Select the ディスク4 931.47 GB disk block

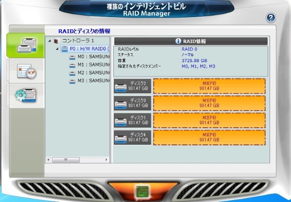132,137
